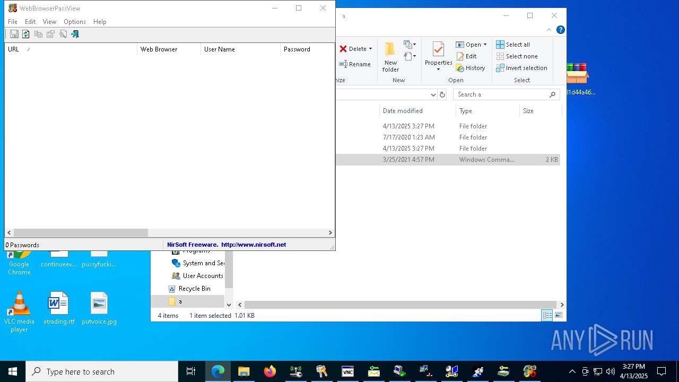Create a New folder from Explorer ribbon
This screenshot has height=382, width=679.
[x=390, y=57]
